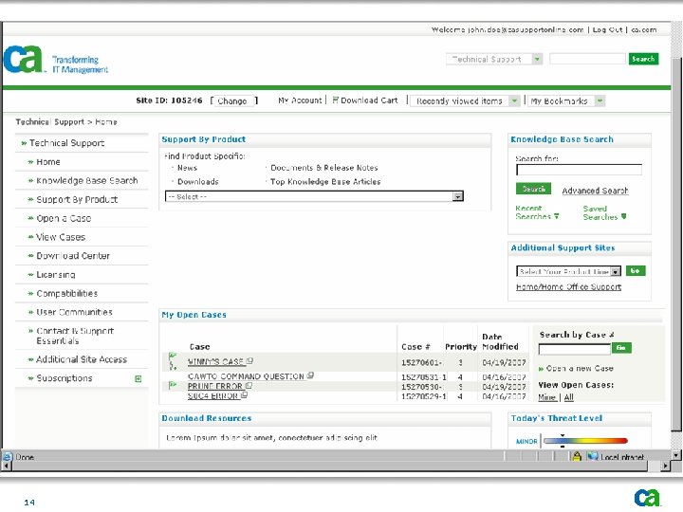Image resolution: width=683 pixels, height=512 pixels.
Task: Open Knowledge Base Search in sidebar
Action: pyautogui.click(x=86, y=181)
